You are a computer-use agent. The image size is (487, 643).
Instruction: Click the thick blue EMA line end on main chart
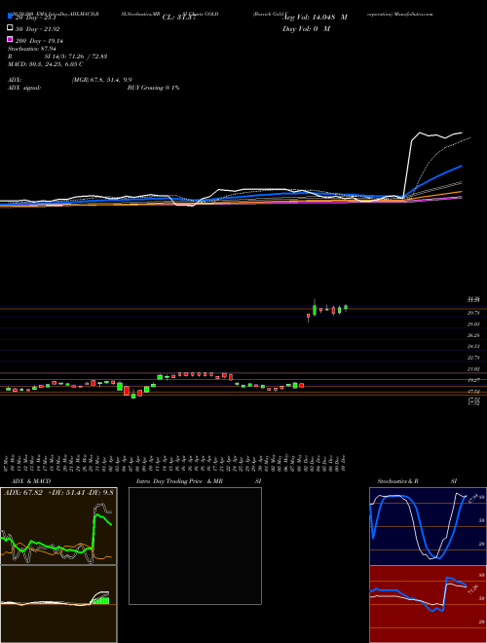(x=462, y=166)
